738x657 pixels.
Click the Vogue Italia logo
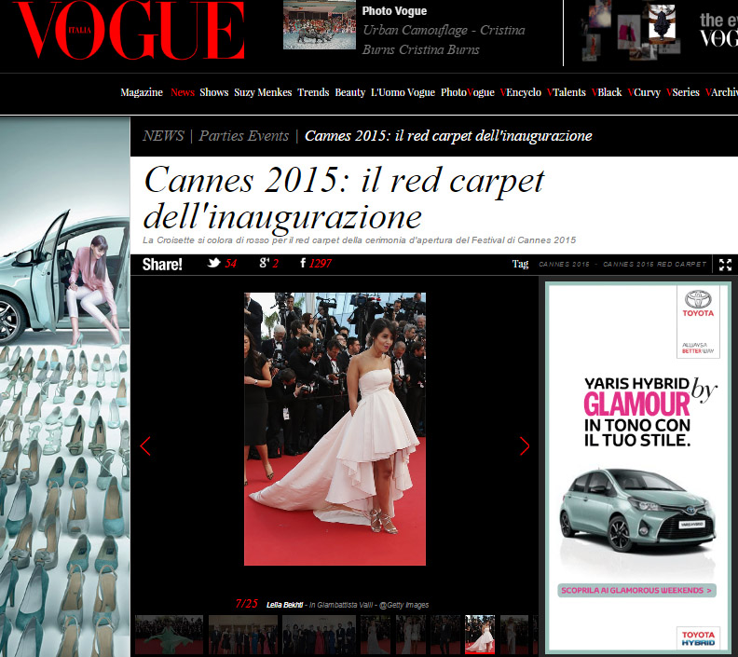130,32
